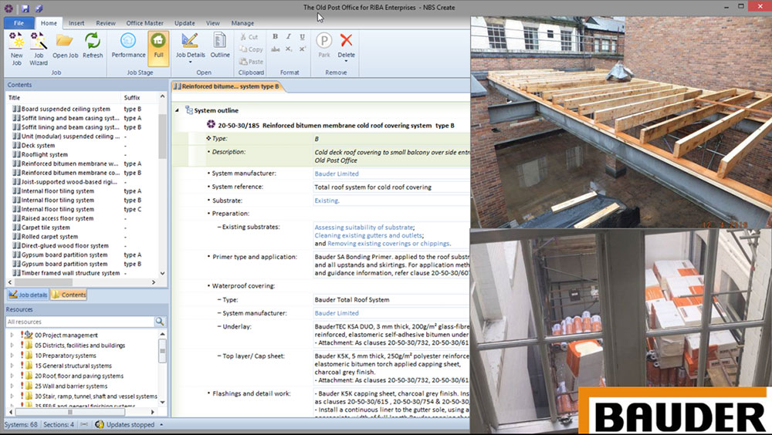
Task: Click Open Job folder icon
Action: point(65,46)
